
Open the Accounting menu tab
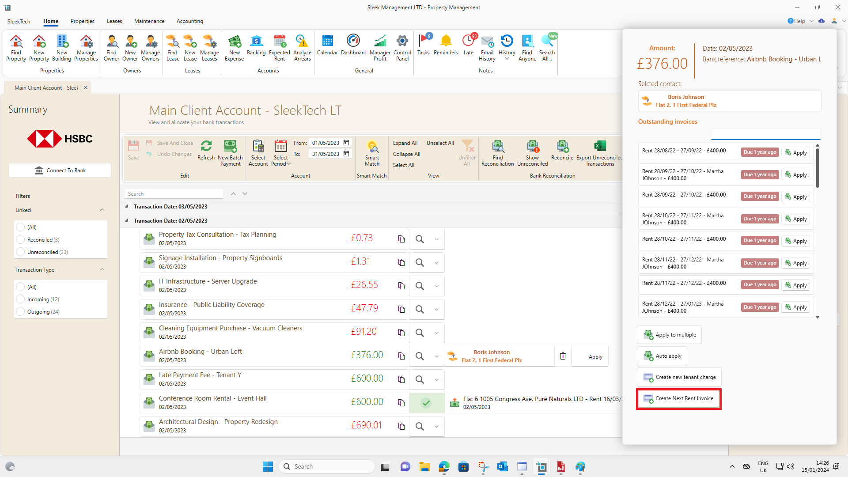point(189,21)
